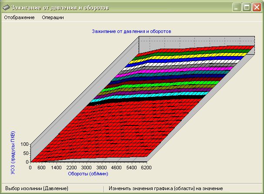
Task: Click the chart title text at the top
Action: [x=131, y=31]
